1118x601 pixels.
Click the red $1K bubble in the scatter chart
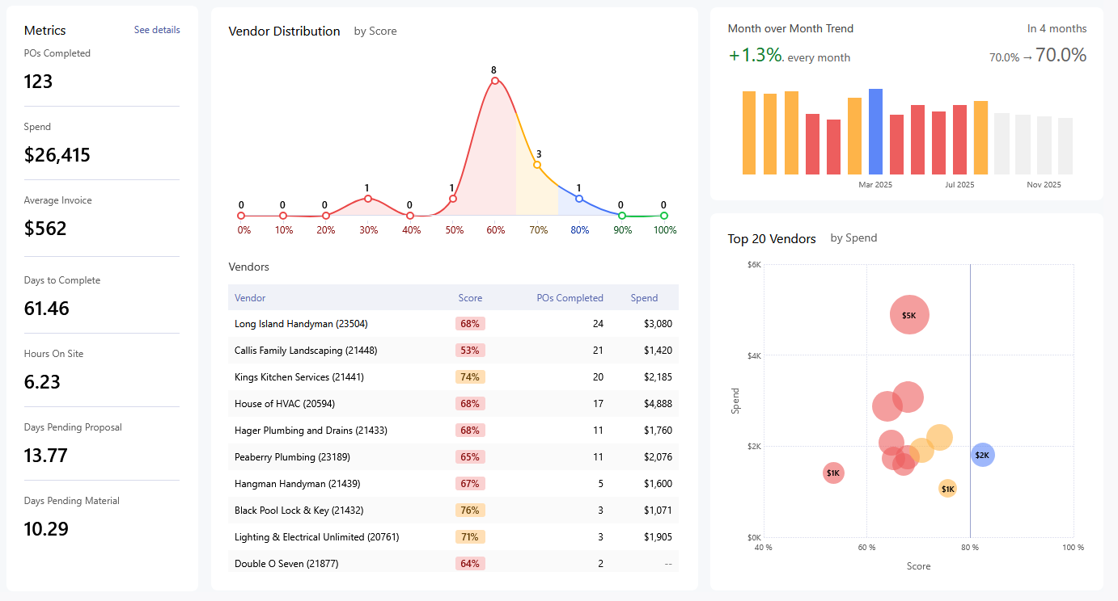pyautogui.click(x=833, y=473)
